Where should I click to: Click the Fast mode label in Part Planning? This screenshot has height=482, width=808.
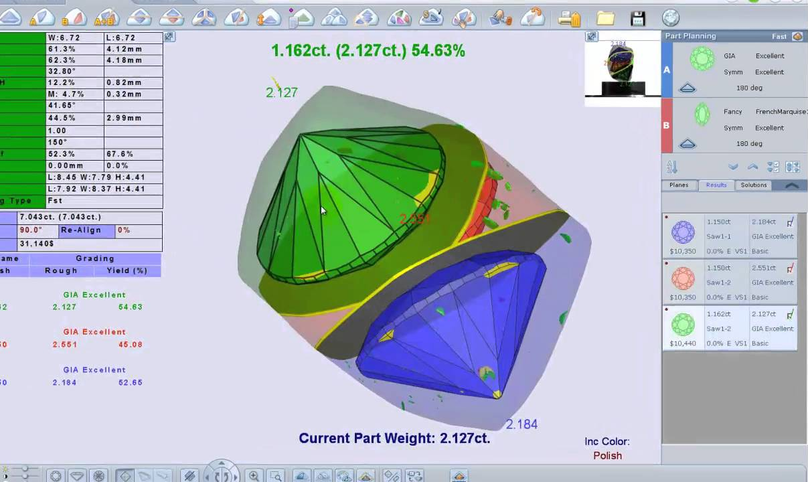(779, 36)
